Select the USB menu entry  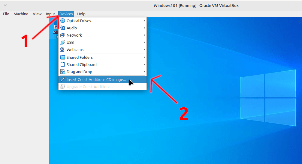pos(102,42)
